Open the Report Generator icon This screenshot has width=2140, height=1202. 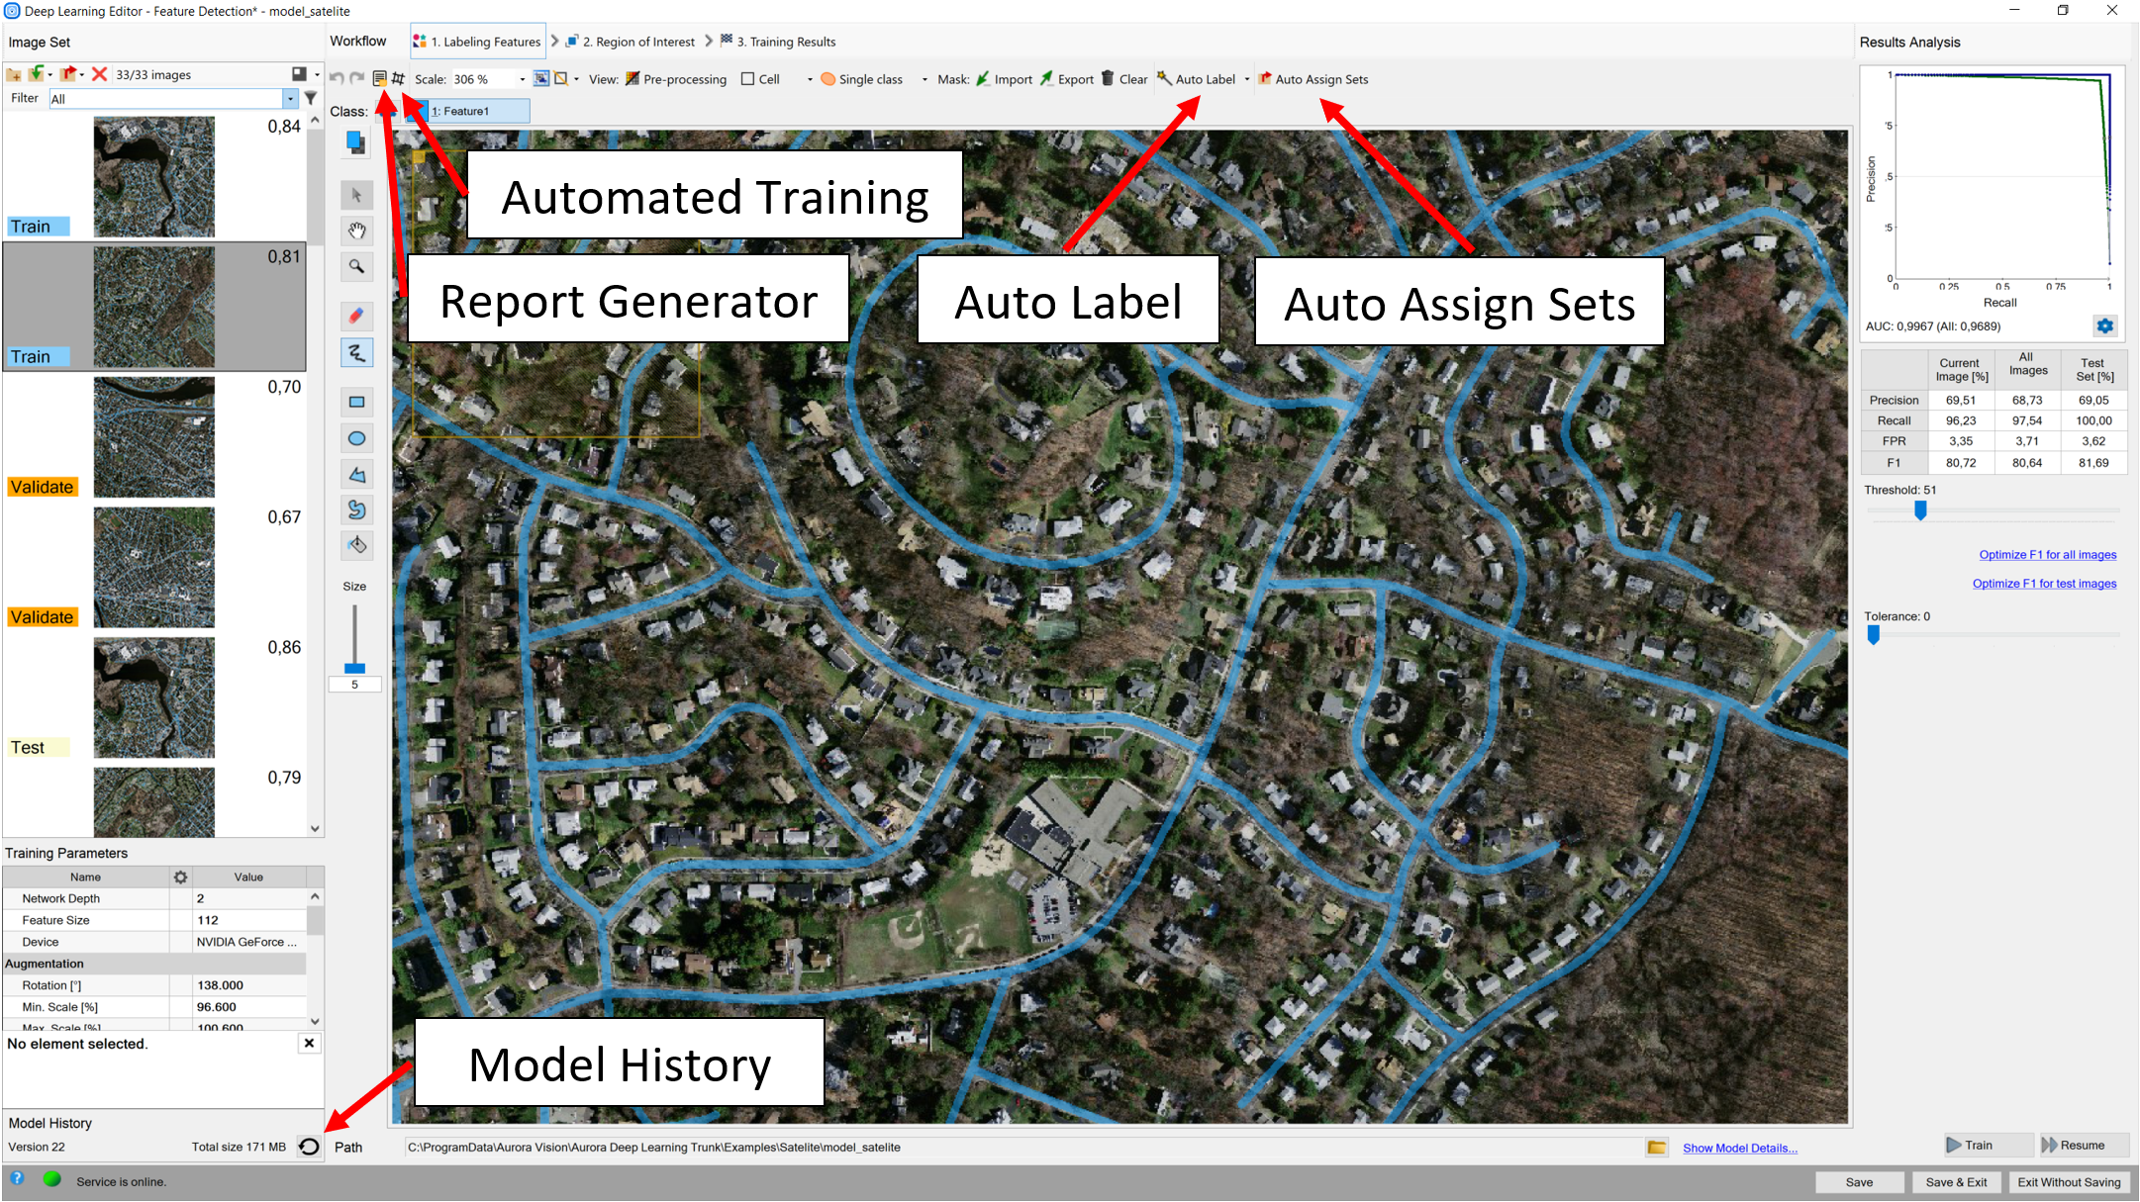[379, 78]
